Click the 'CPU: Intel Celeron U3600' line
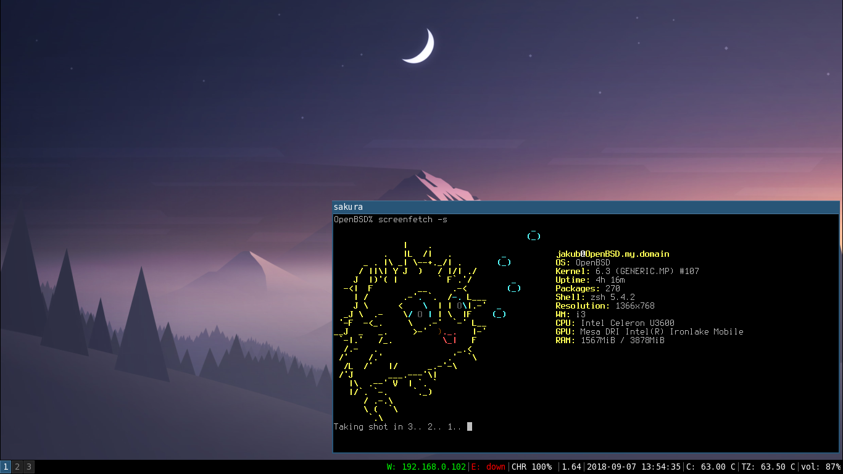843x474 pixels. click(615, 323)
